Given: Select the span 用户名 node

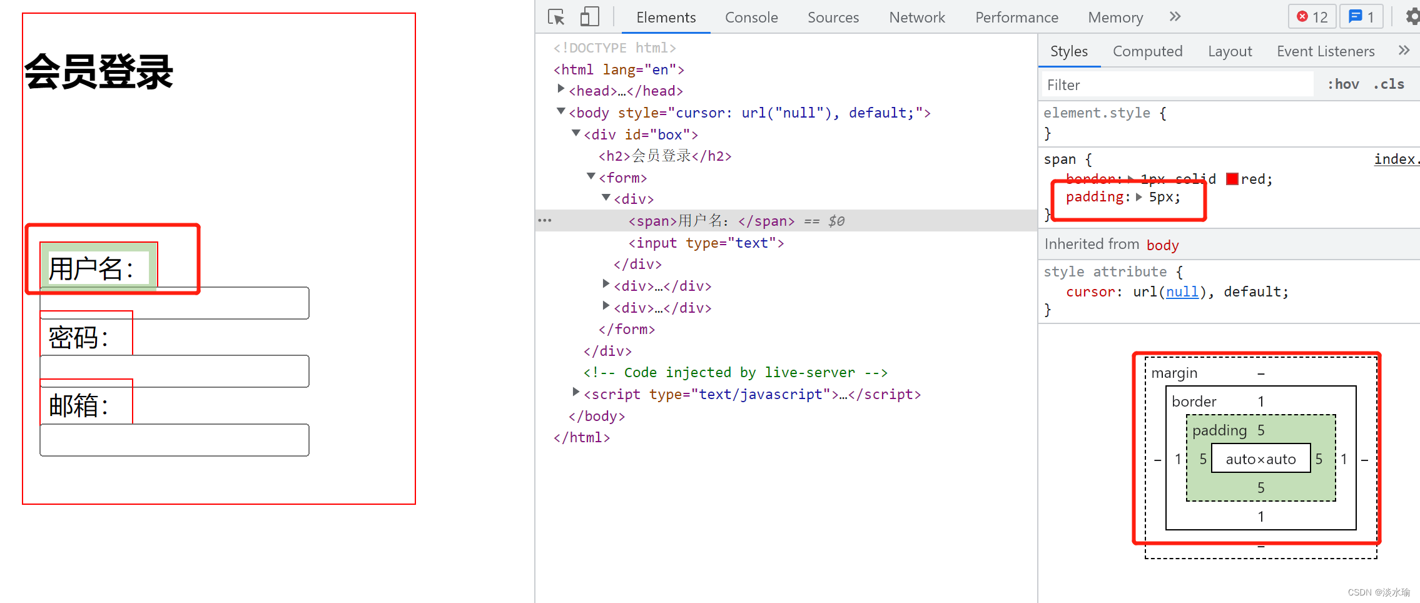Looking at the screenshot, I should click(711, 221).
